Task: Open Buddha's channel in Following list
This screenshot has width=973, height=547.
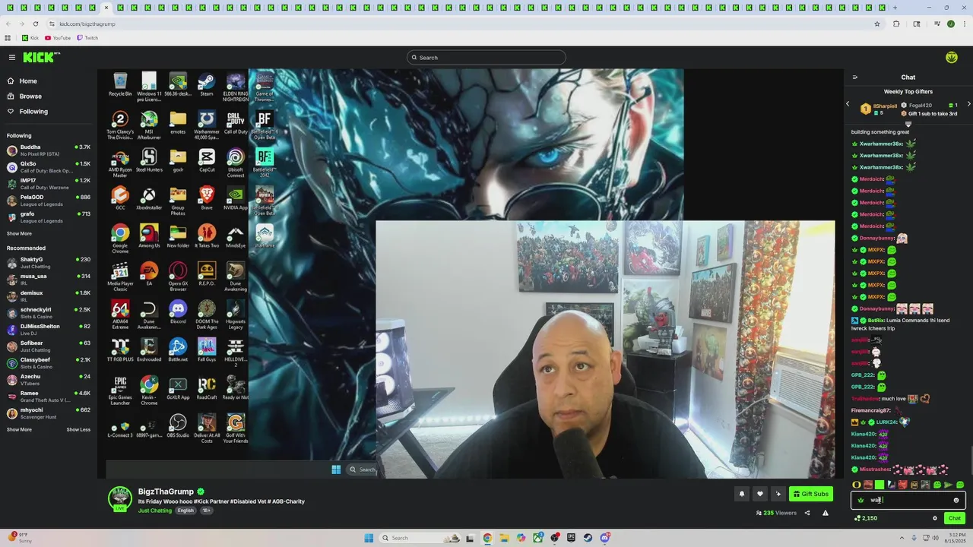Action: pyautogui.click(x=49, y=150)
